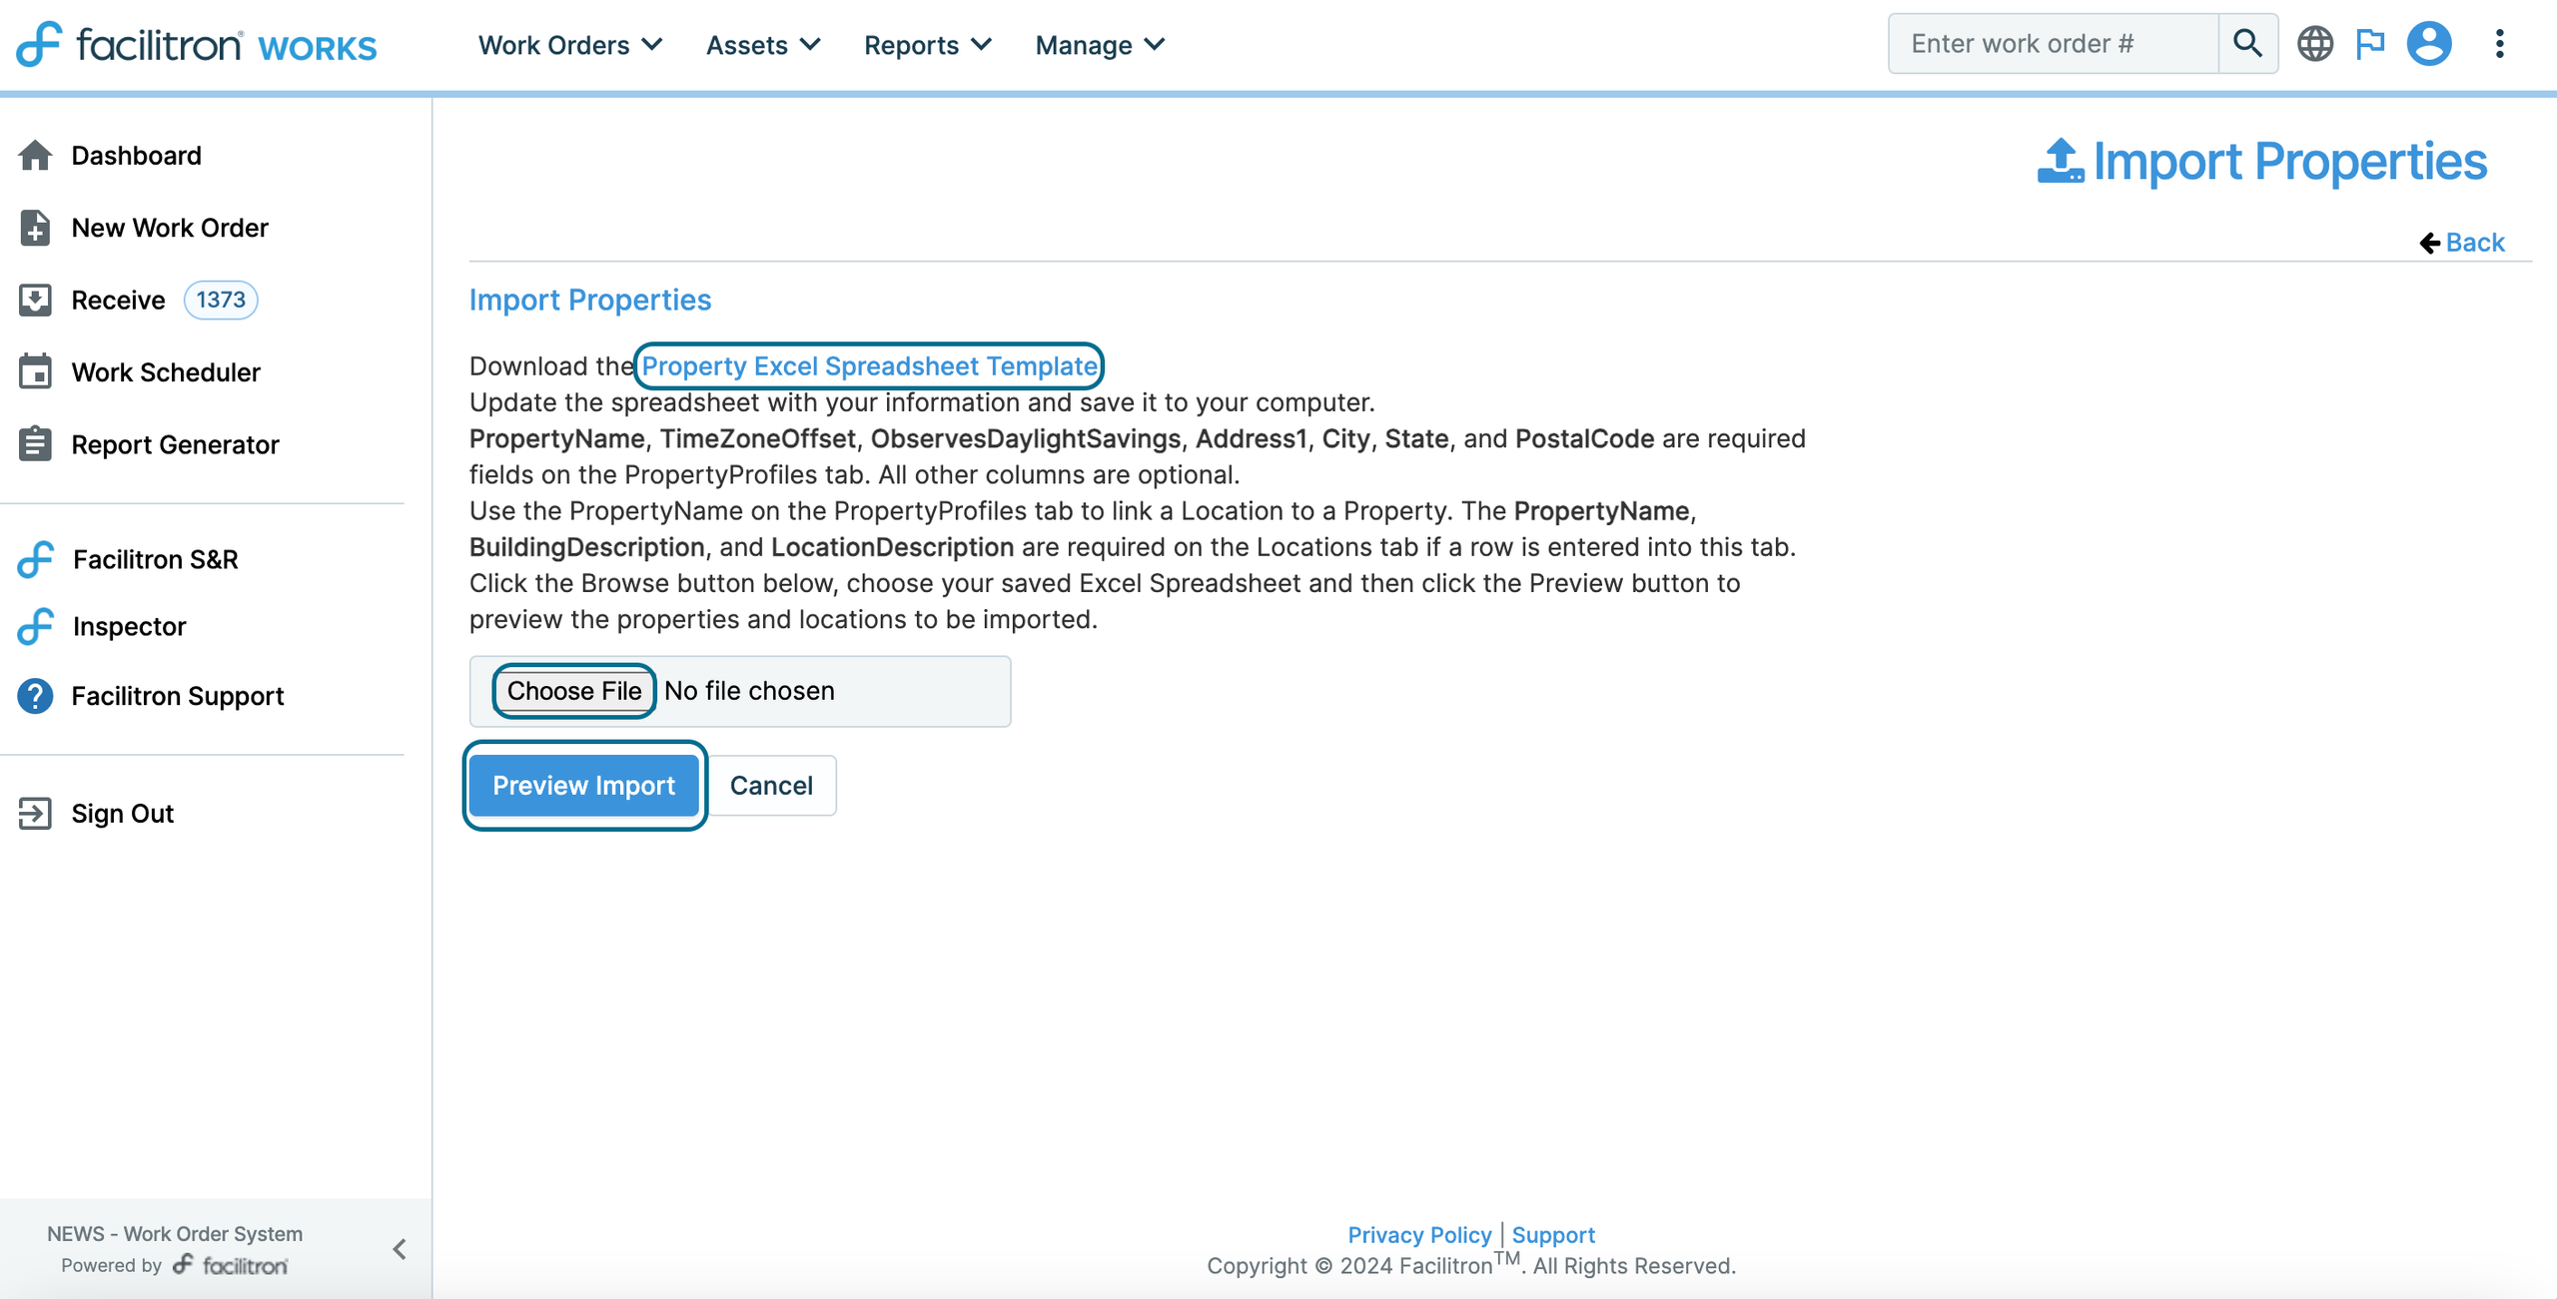
Task: Click the Choose File button
Action: pos(574,691)
